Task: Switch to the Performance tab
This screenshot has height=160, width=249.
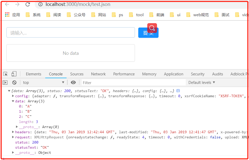Action: (124, 74)
